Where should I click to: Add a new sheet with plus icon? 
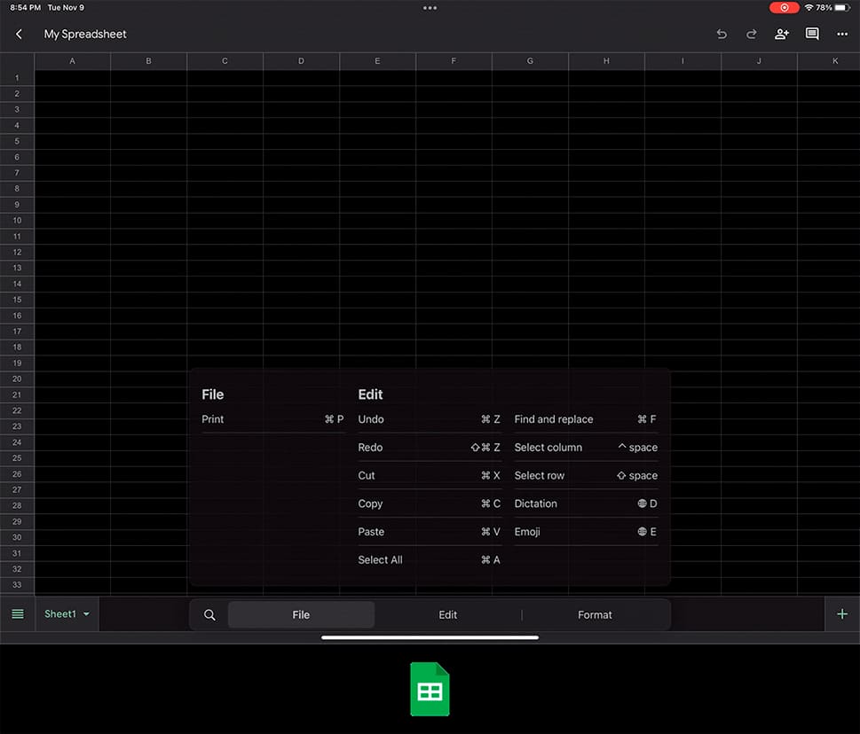(x=842, y=614)
